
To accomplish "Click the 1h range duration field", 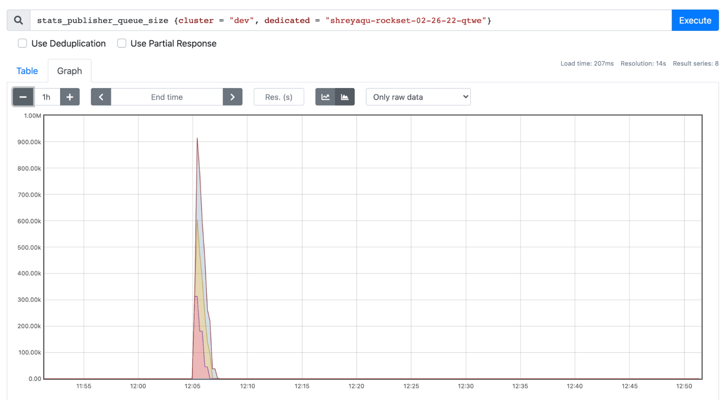I will [x=47, y=97].
